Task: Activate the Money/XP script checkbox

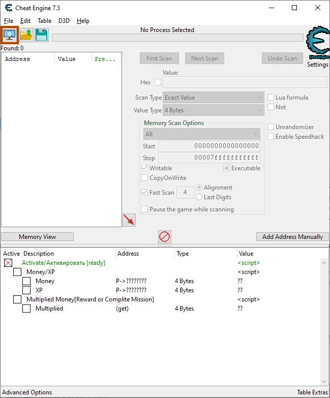Action: (17, 272)
